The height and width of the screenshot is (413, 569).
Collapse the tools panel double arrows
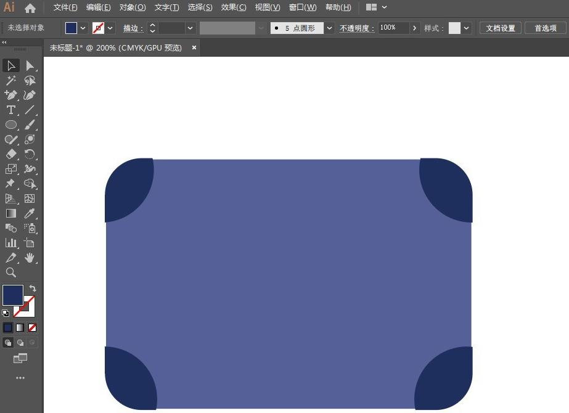4,42
